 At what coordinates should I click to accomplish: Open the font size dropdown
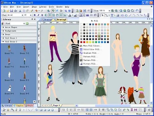point(30,15)
